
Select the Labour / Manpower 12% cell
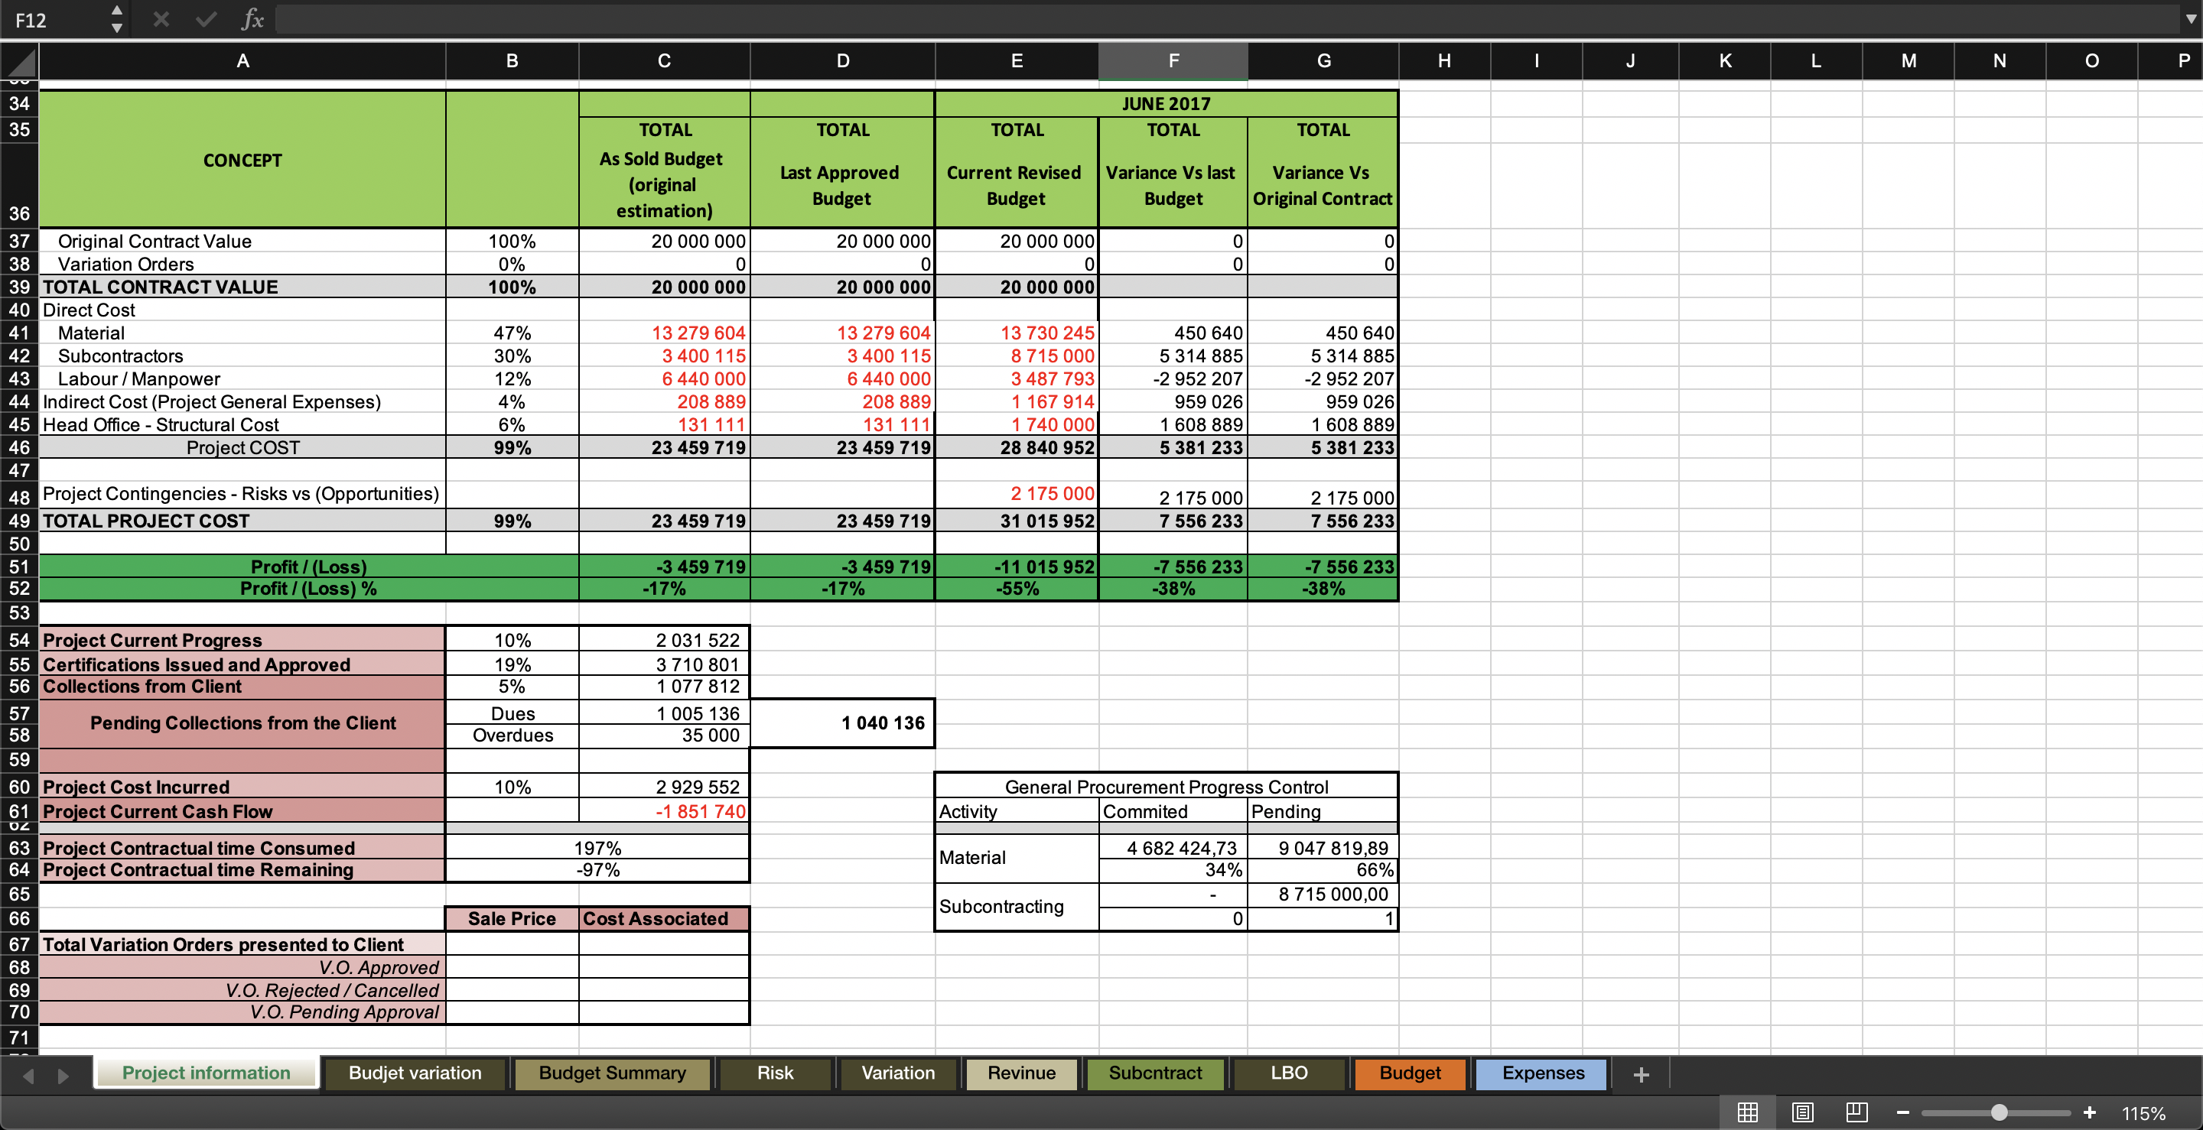pyautogui.click(x=513, y=378)
